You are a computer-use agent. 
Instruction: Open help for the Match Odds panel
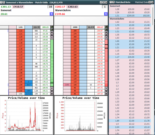point(4,2)
